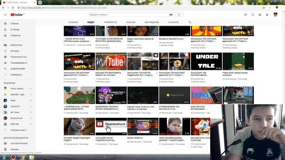This screenshot has width=285, height=160.
Task: Click the red recorder icon in taskbar
Action: click(13, 157)
